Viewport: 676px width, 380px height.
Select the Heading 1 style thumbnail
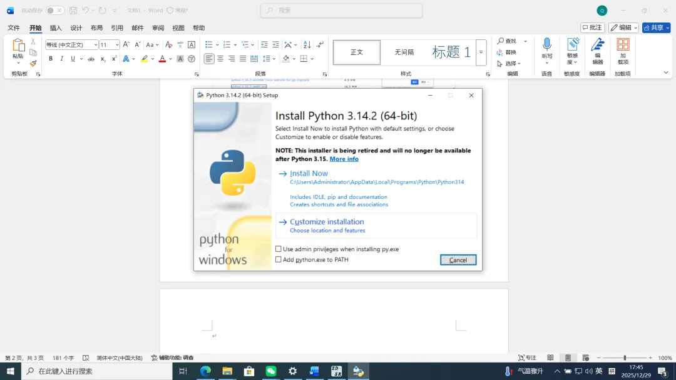[x=451, y=52]
